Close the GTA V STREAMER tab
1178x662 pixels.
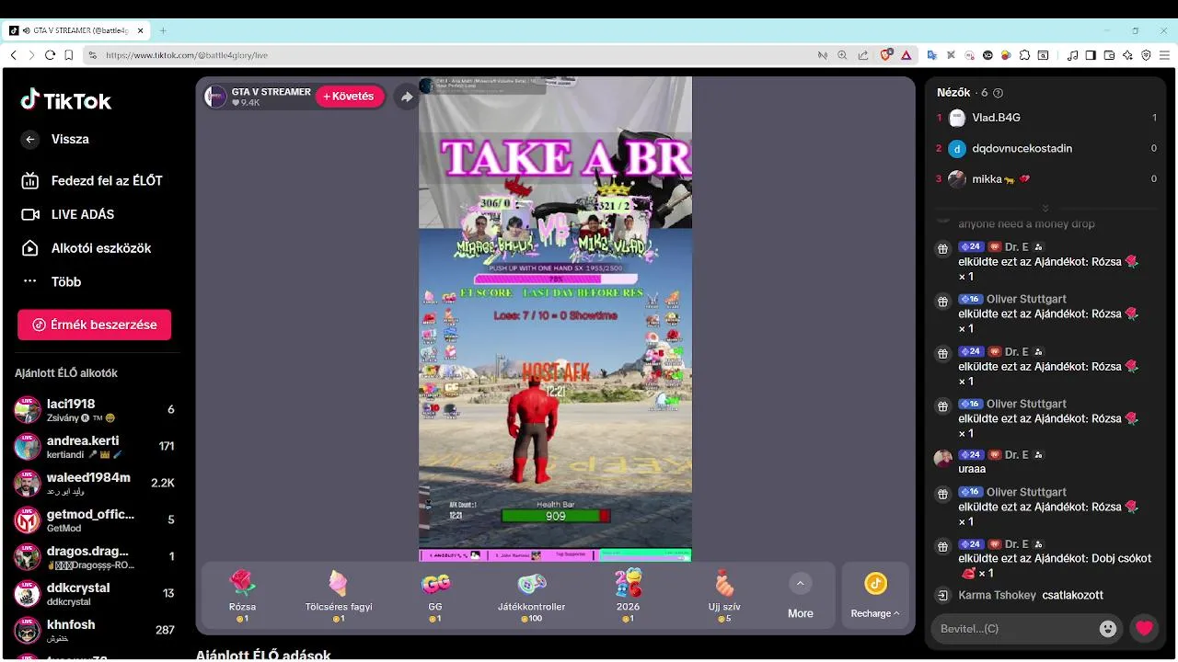point(141,30)
